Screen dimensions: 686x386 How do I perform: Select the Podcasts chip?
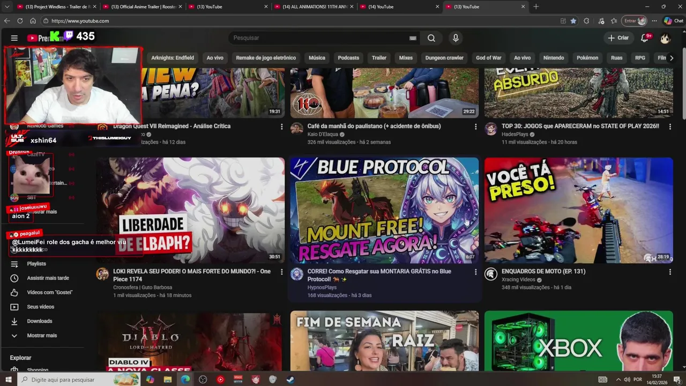348,58
